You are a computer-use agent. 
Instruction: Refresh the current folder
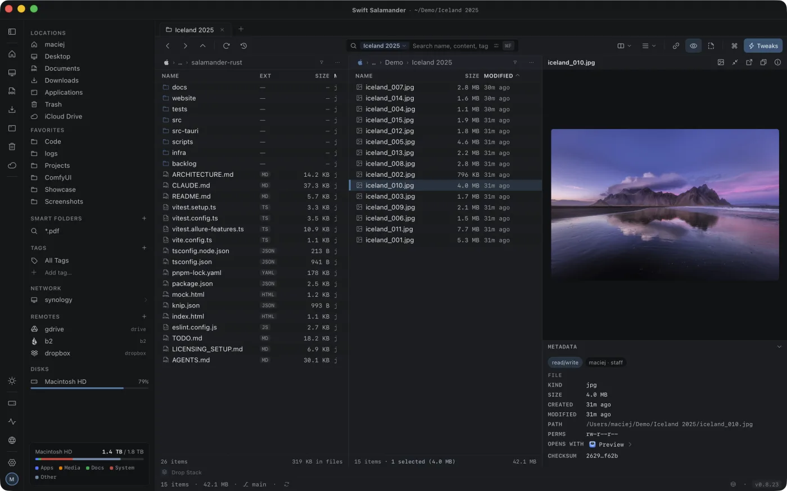click(x=226, y=46)
